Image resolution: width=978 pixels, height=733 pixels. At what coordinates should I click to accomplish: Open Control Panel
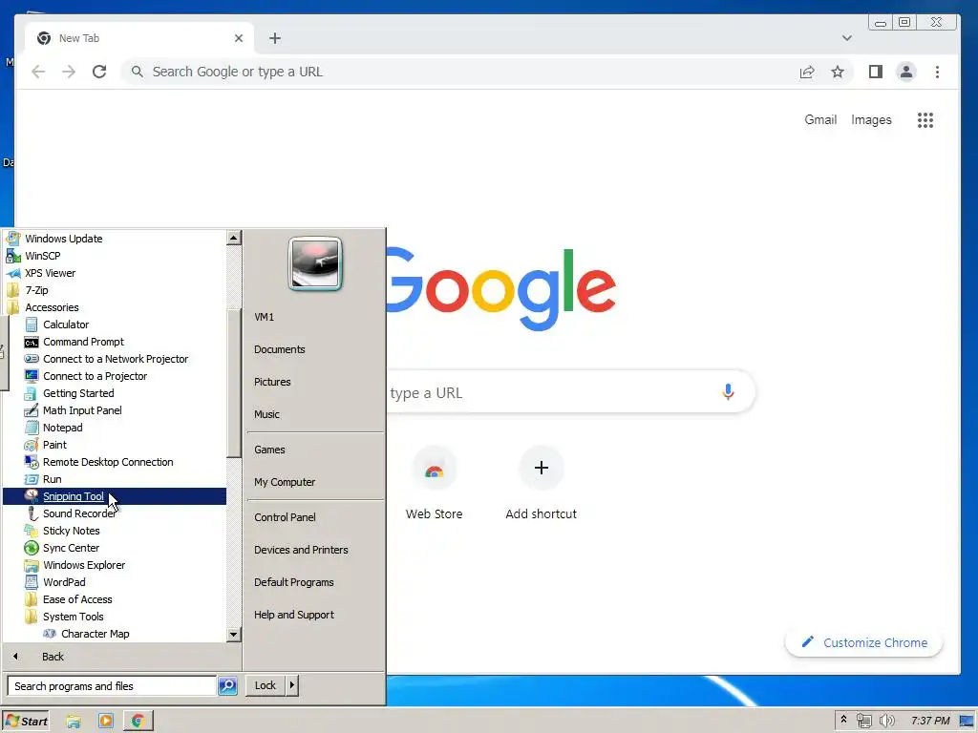coord(285,517)
